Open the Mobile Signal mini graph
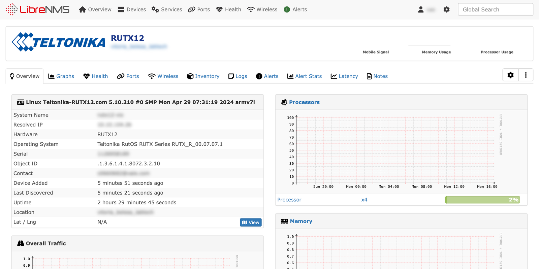Image resolution: width=539 pixels, height=269 pixels. click(376, 52)
